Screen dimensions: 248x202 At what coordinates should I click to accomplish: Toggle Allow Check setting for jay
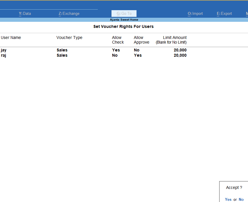(116, 50)
